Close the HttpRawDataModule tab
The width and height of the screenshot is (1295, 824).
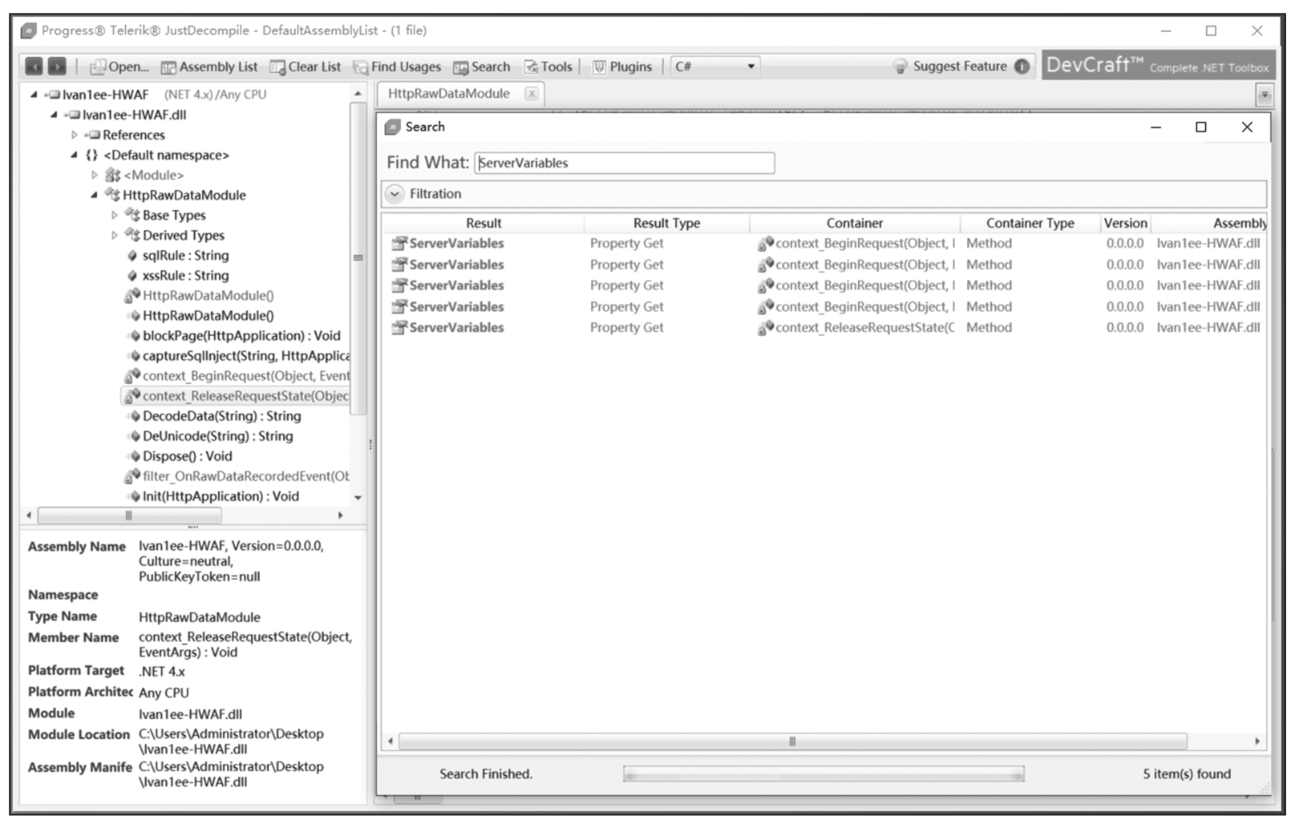tap(531, 94)
